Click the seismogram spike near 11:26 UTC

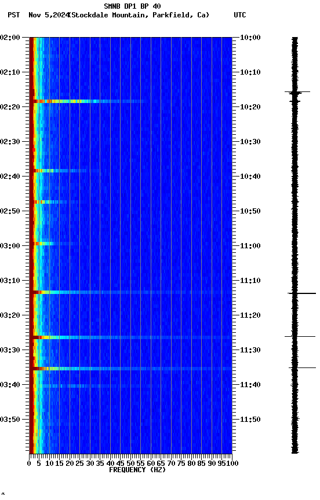click(300, 336)
